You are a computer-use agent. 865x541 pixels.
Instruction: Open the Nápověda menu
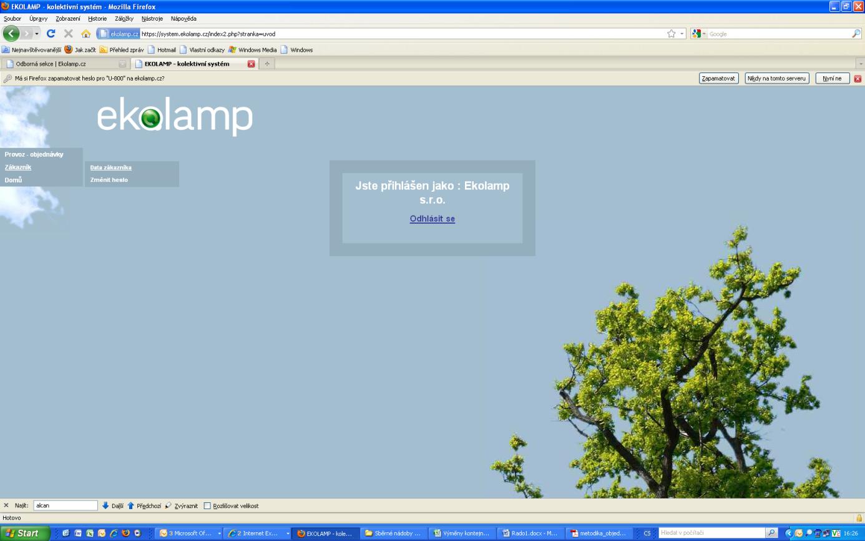click(x=183, y=18)
